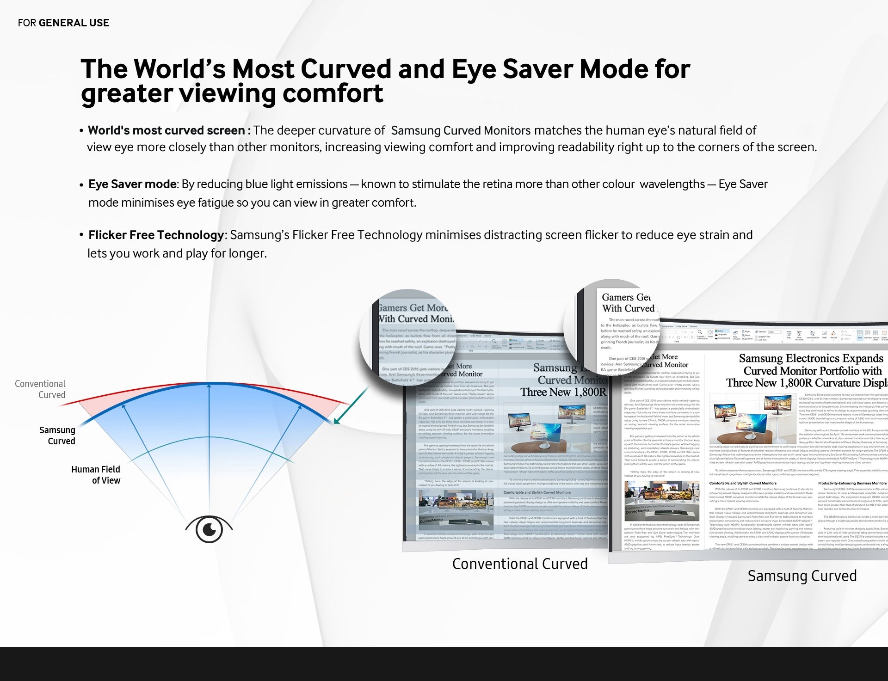Click 'Productivity-Enhancing Business Monitors' subheading
Viewport: 888px width, 681px height.
pyautogui.click(x=852, y=483)
